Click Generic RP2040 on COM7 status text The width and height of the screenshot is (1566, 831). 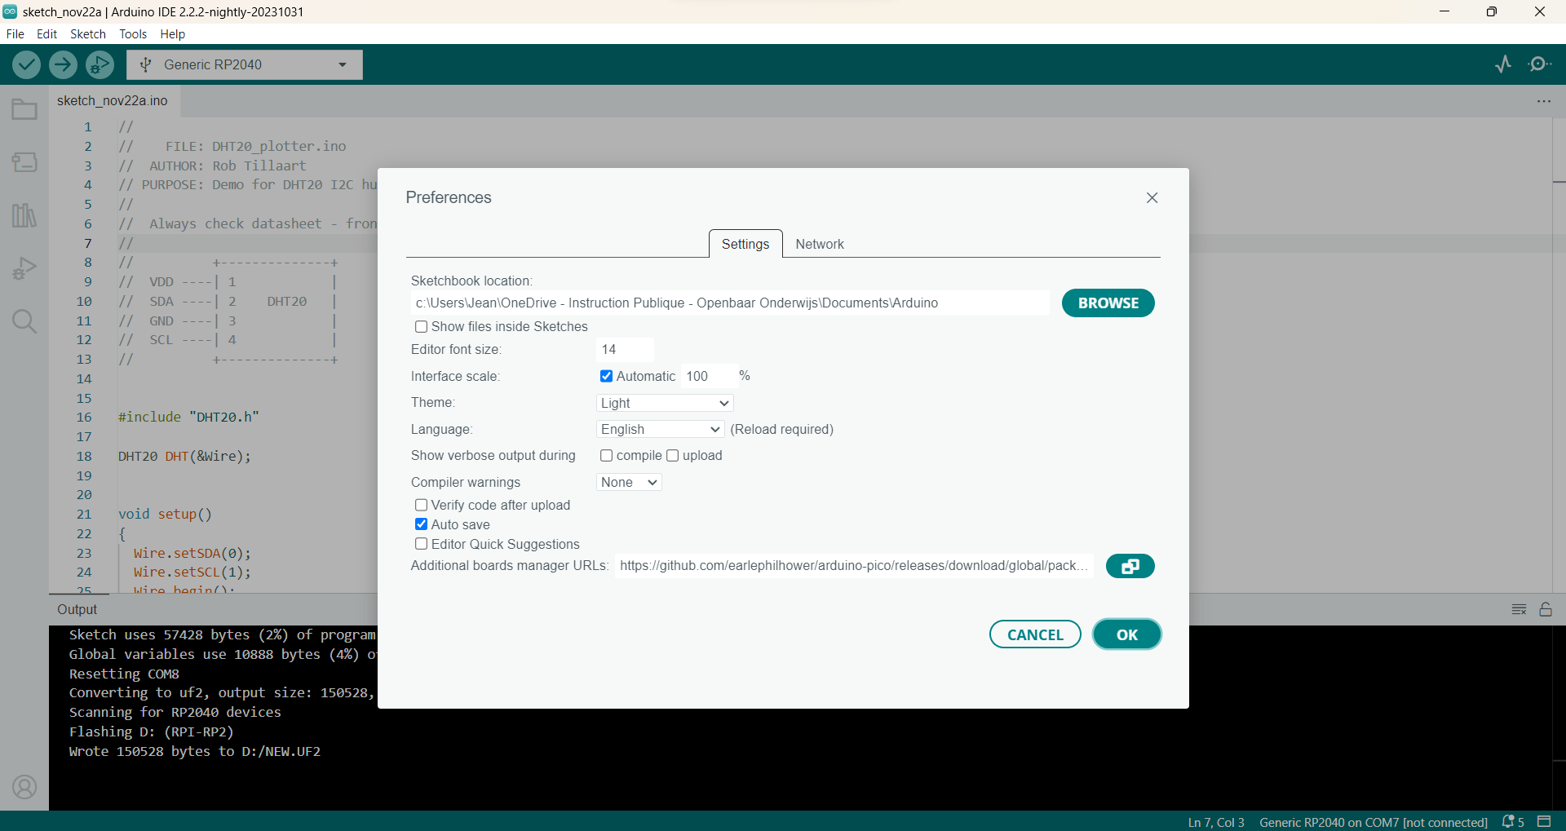point(1374,822)
